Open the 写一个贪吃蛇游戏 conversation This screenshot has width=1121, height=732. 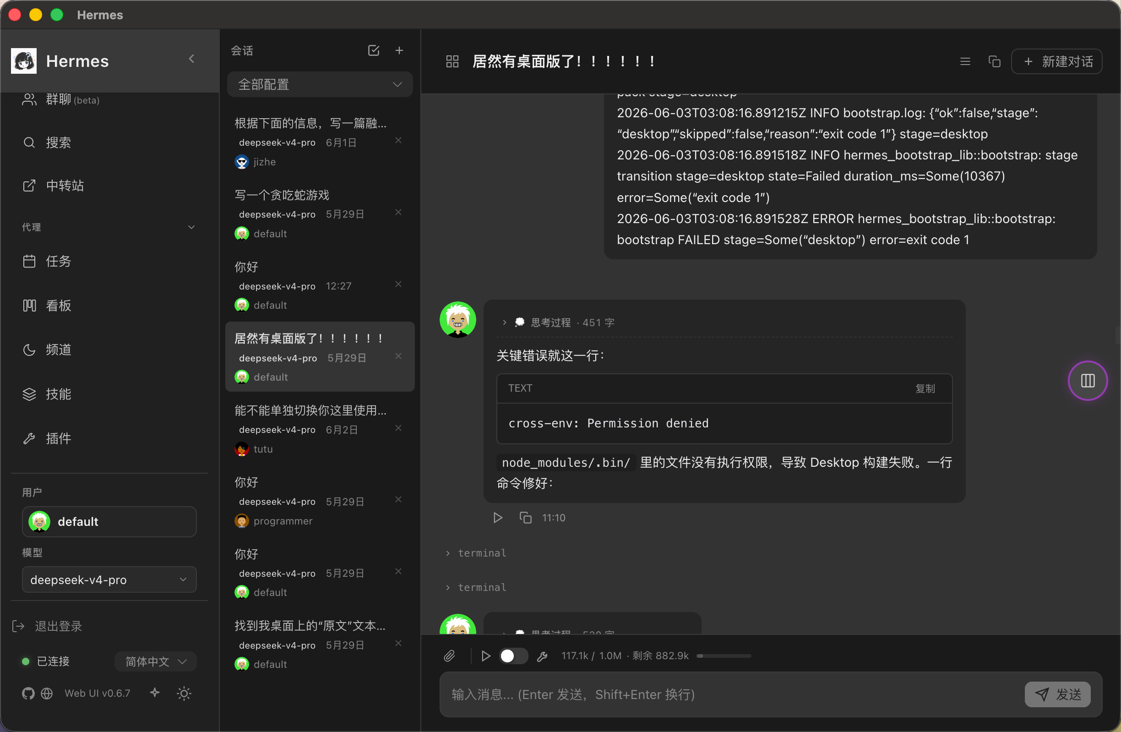[x=320, y=214]
